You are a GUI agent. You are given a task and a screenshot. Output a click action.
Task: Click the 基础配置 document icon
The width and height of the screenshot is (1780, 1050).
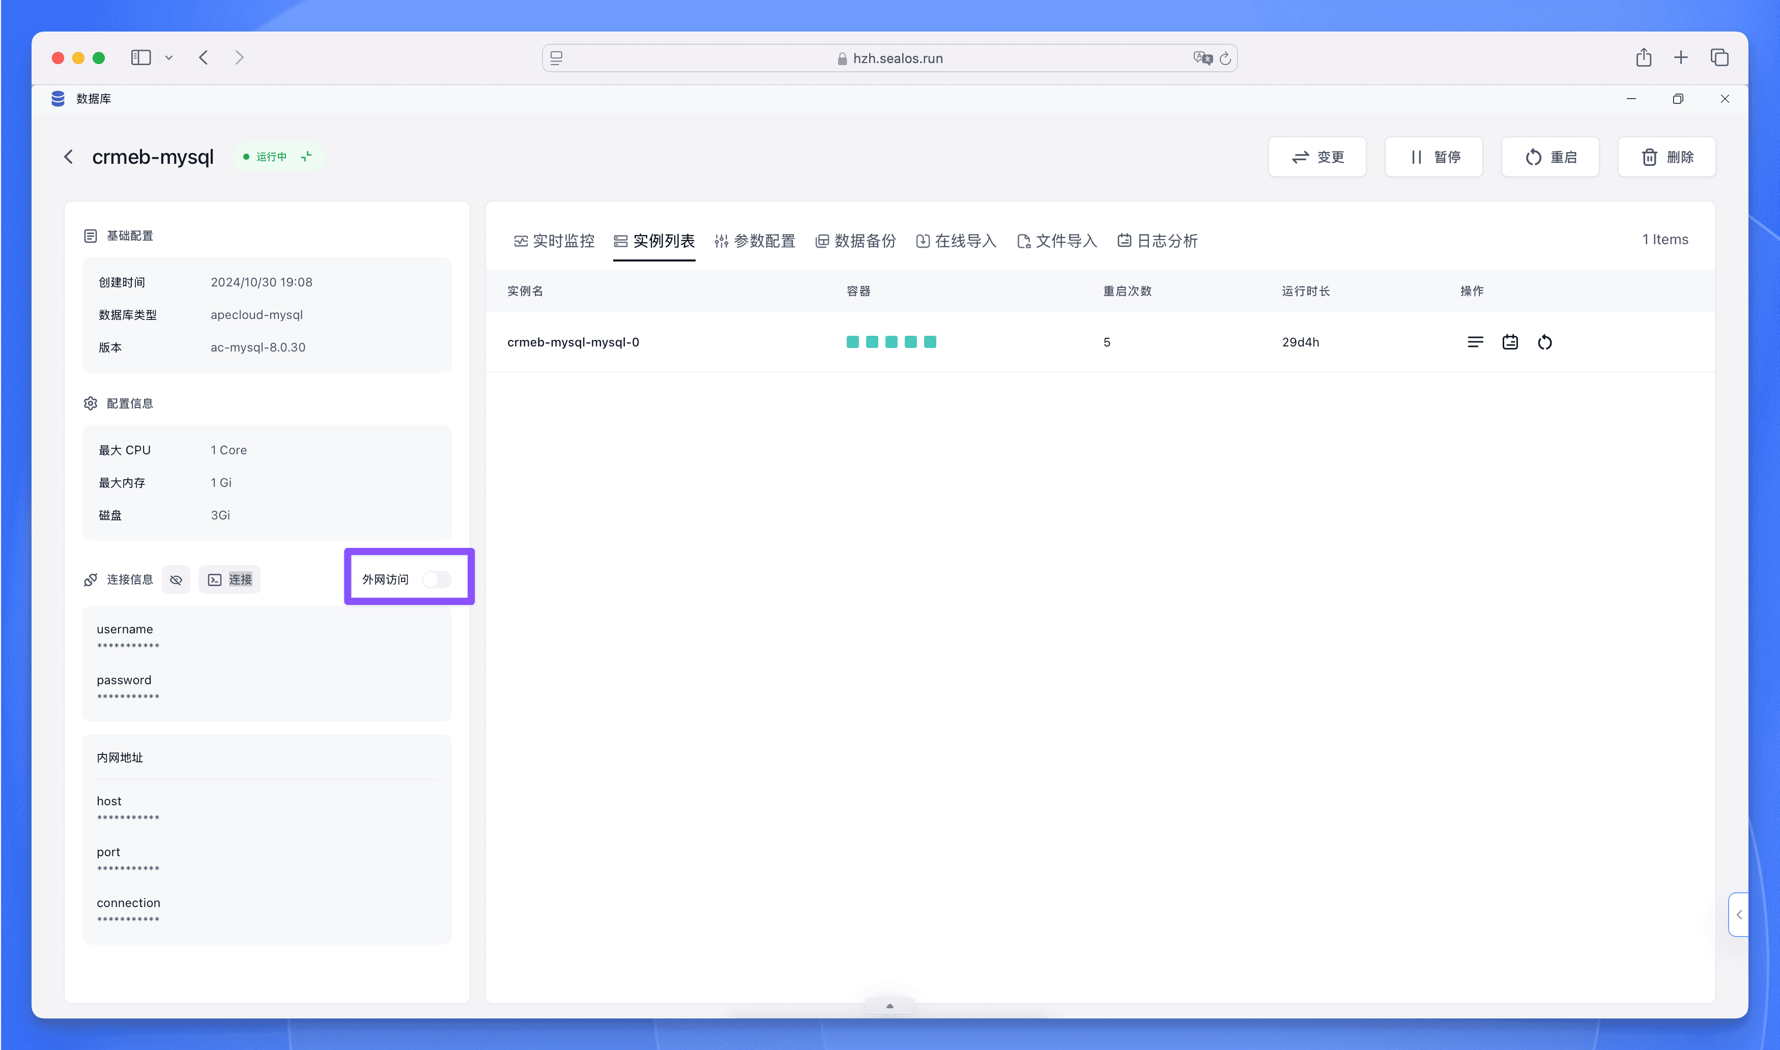click(x=91, y=236)
